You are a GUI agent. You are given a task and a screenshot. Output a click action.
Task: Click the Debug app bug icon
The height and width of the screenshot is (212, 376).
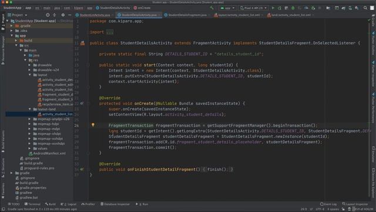293,8
